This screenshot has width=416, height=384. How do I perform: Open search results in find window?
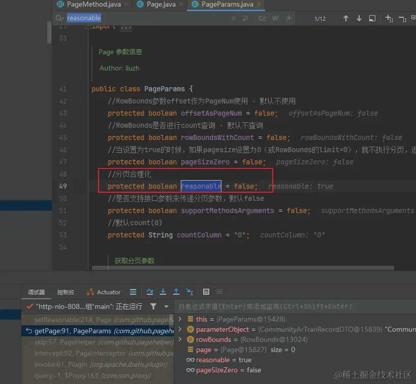tap(372, 18)
